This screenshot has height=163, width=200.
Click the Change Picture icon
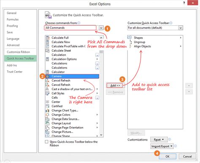[47, 132]
